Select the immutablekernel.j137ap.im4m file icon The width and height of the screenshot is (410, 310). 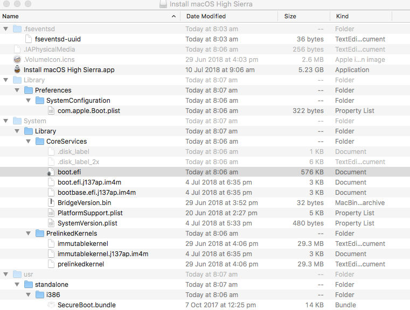point(51,254)
